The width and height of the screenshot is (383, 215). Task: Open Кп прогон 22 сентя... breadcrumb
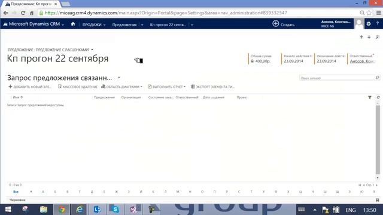click(168, 24)
